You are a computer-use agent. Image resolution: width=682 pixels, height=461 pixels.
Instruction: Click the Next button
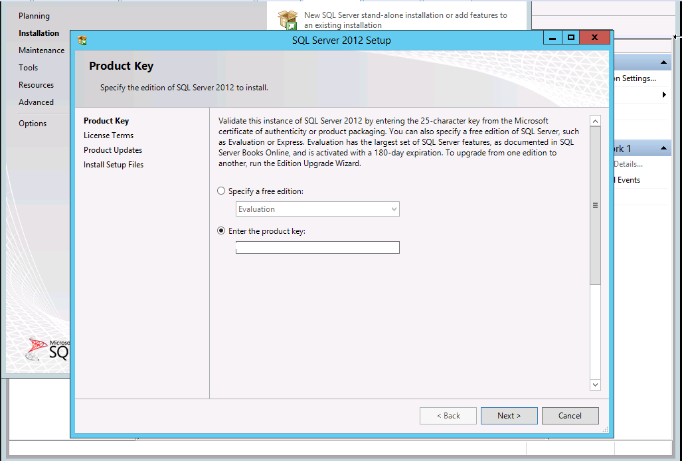509,416
